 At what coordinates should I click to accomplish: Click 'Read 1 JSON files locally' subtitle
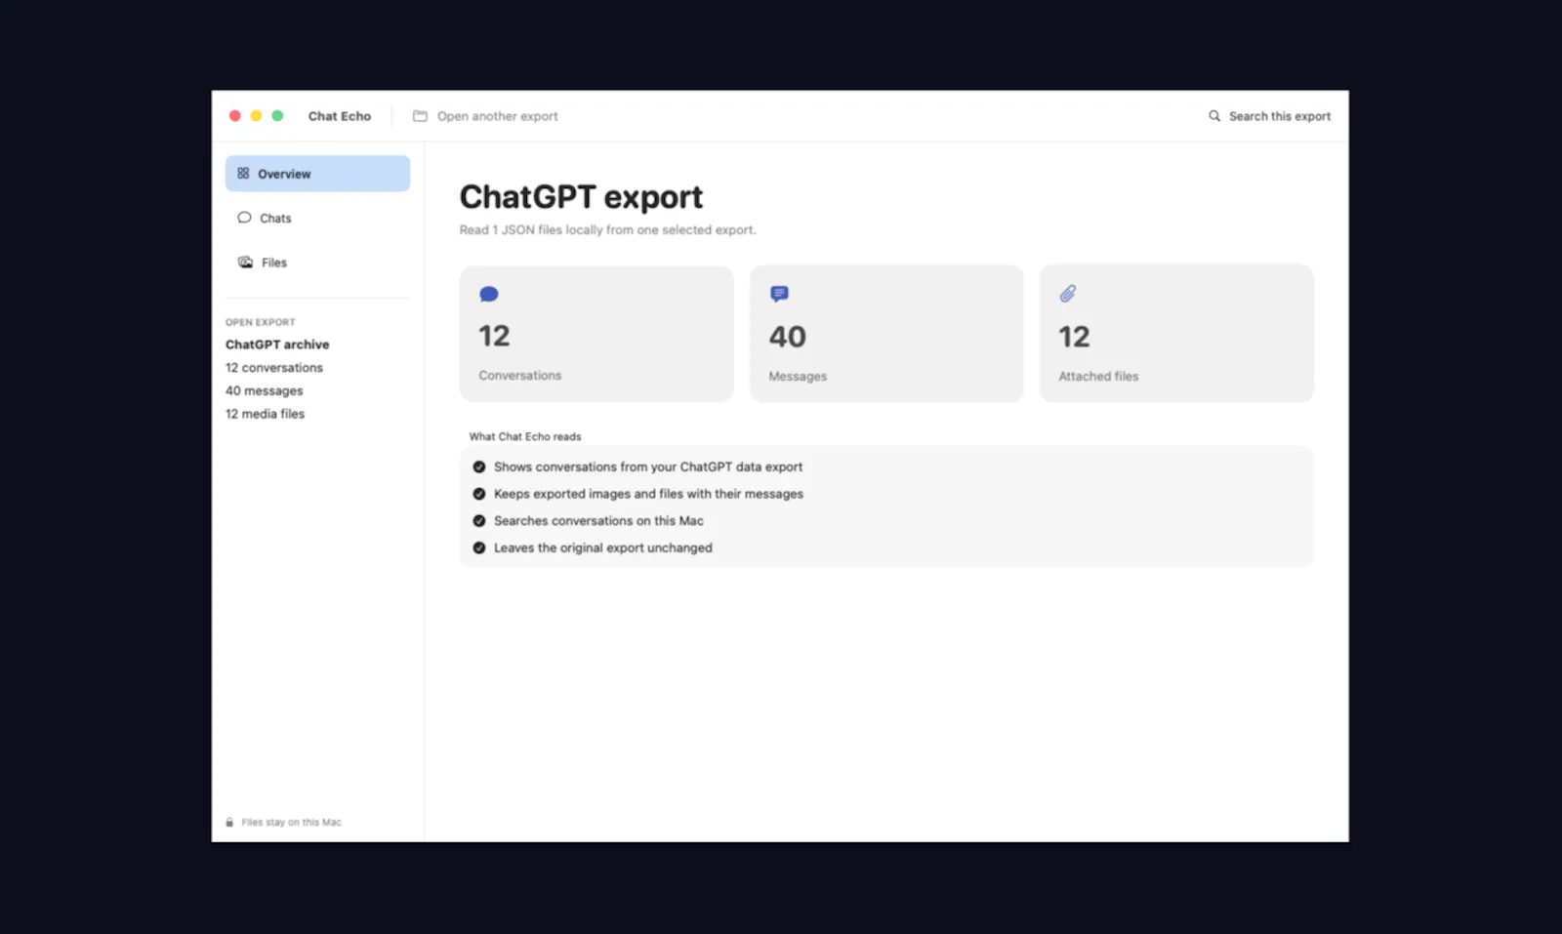click(607, 230)
